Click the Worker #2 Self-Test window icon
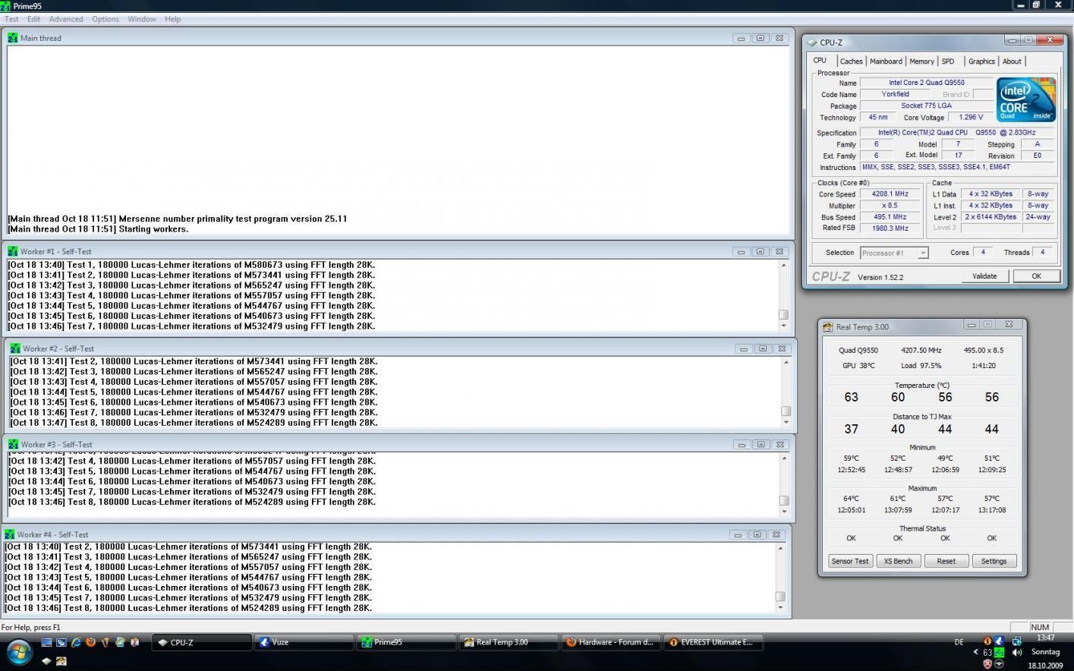1074x671 pixels. (x=15, y=348)
